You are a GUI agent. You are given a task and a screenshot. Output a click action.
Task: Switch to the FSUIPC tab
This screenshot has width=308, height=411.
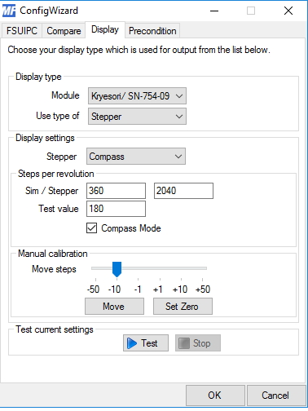click(x=22, y=31)
